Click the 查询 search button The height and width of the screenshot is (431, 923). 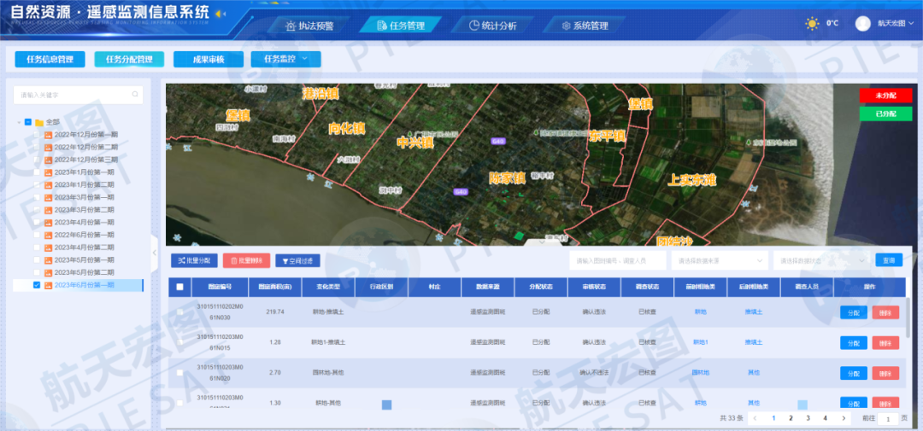tap(889, 260)
